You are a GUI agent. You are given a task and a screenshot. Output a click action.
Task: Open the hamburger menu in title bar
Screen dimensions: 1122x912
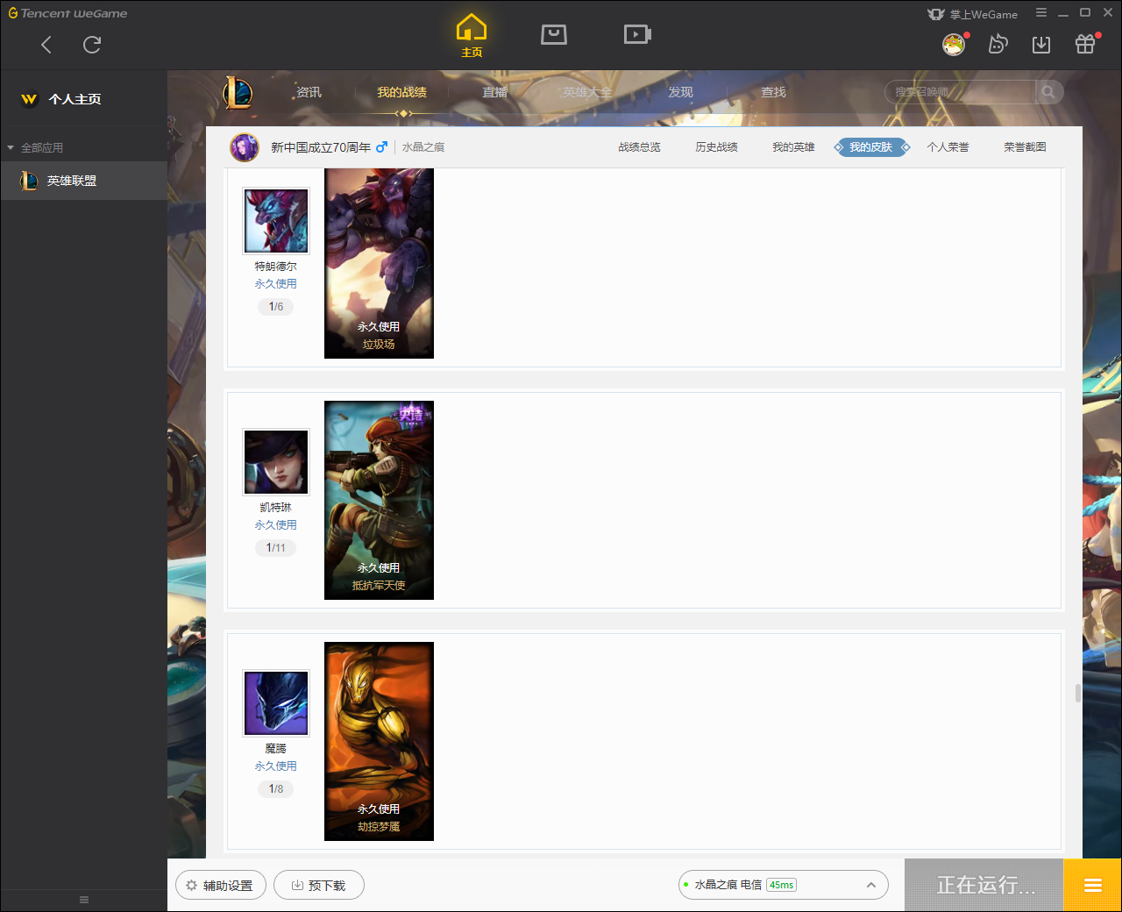pos(1041,12)
